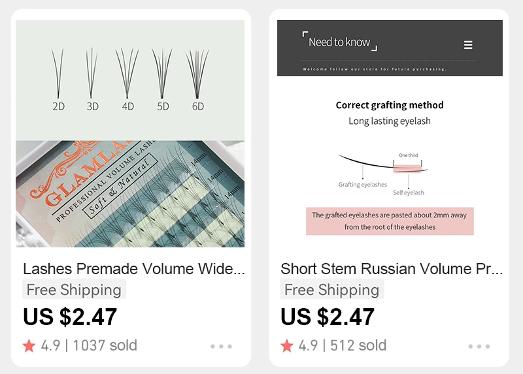Open the Short Stem Russian Volume product title

click(x=392, y=269)
